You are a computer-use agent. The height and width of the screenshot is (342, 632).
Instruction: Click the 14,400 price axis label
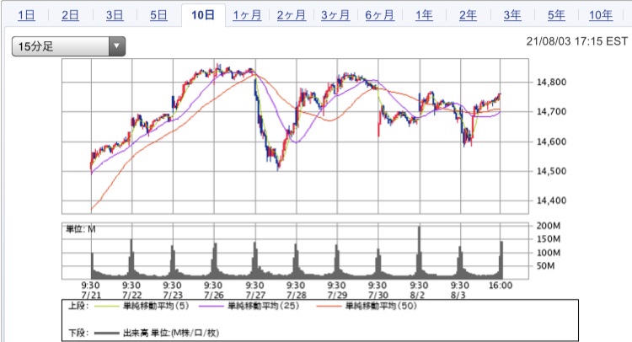[551, 200]
